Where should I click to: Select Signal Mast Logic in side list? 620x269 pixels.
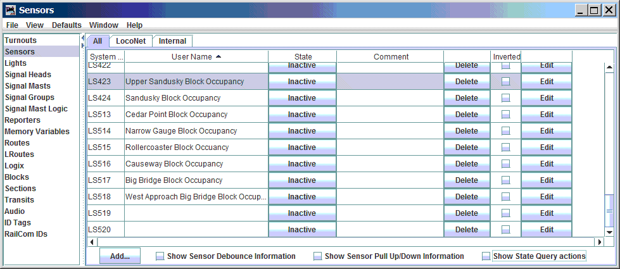click(x=36, y=109)
